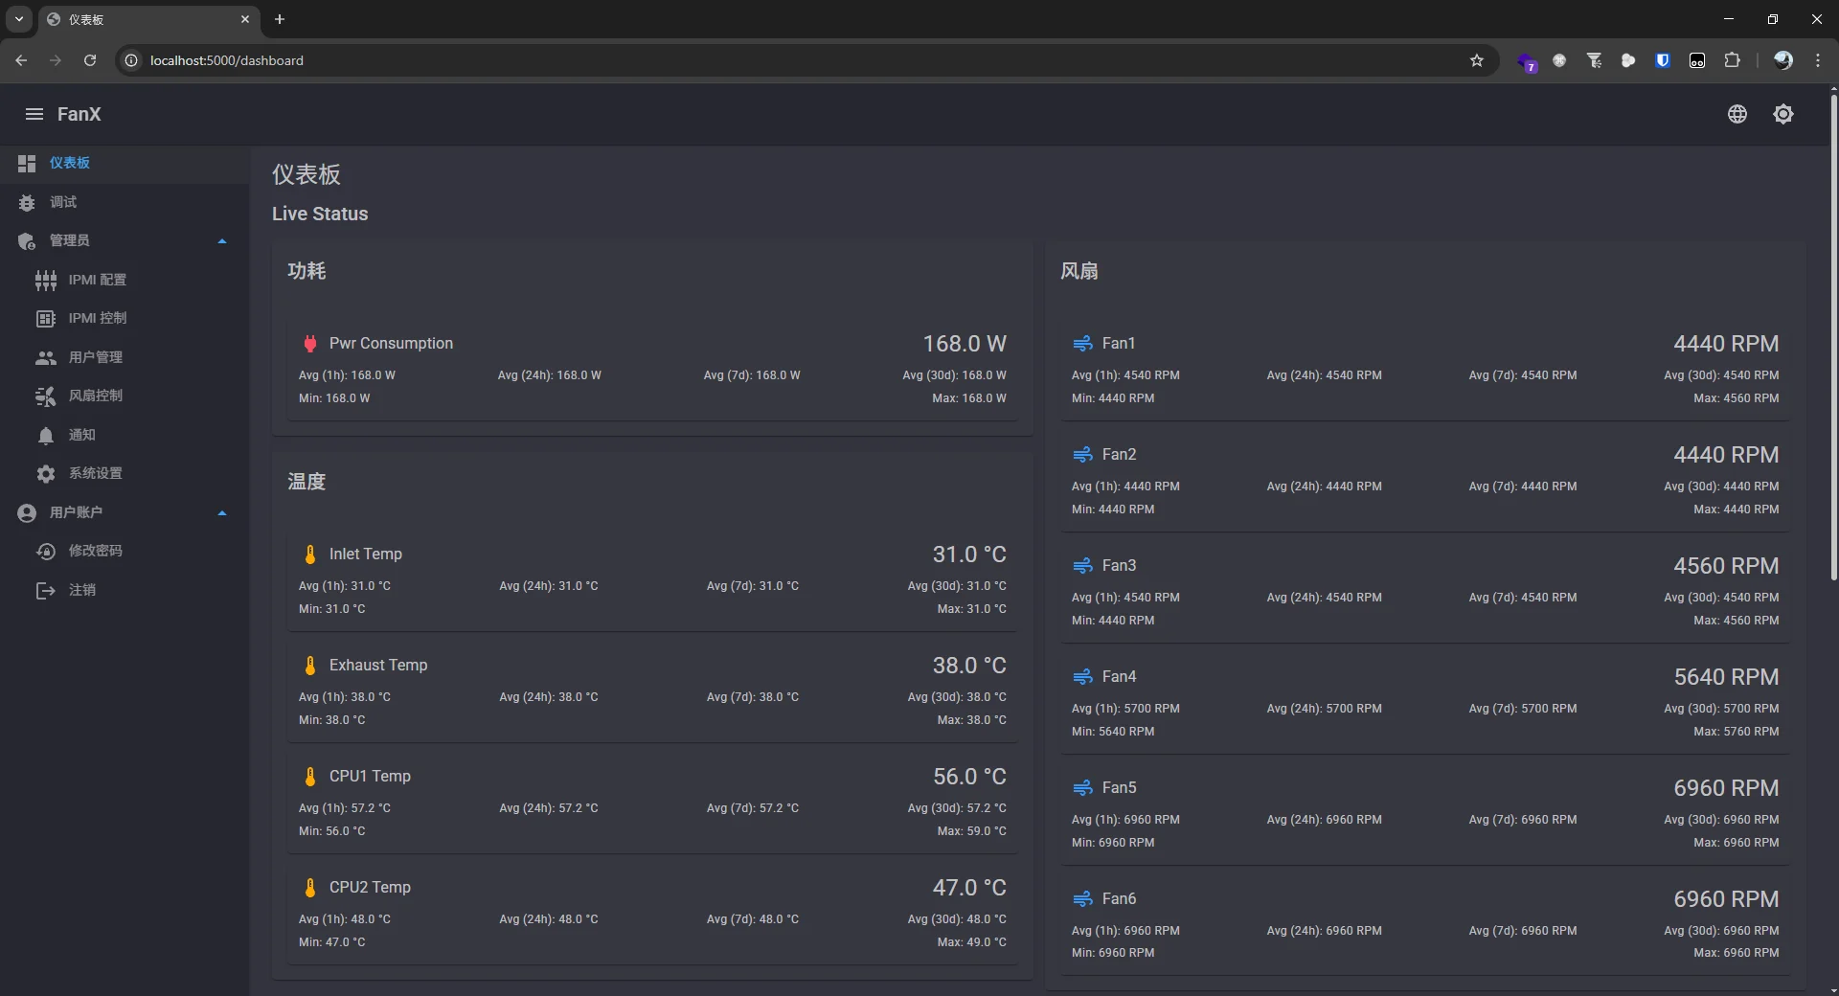Click the account circle icon beside 用户账户
The height and width of the screenshot is (996, 1839).
pyautogui.click(x=27, y=513)
